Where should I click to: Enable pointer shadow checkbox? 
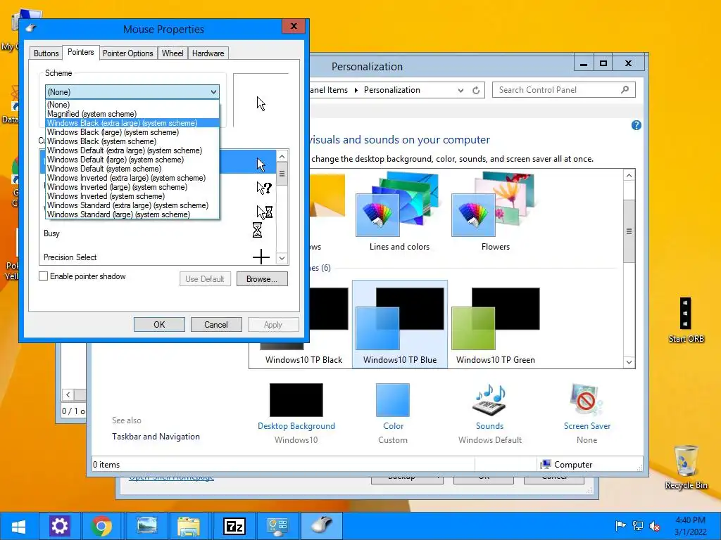point(43,276)
